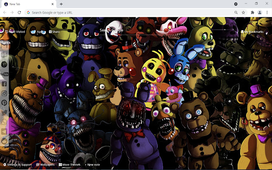The width and height of the screenshot is (272, 170).
Task: Open Yahoo icon in sidebar
Action: coord(4,64)
